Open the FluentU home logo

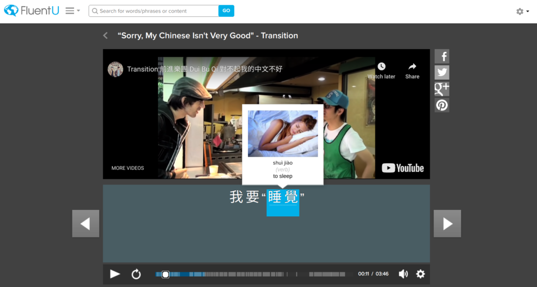pos(31,11)
